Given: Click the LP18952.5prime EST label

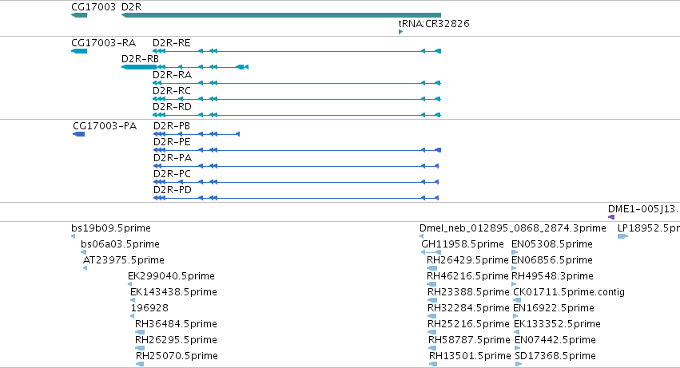Looking at the screenshot, I should click(649, 228).
